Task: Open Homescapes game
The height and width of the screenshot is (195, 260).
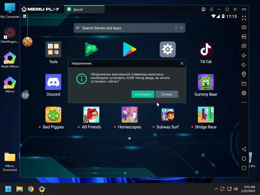Action: [x=129, y=115]
